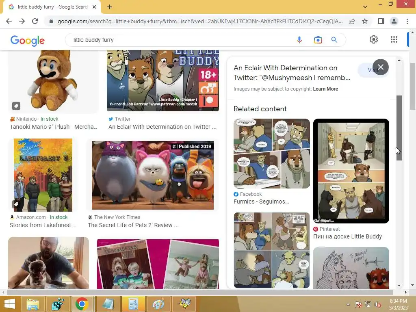Open the Pinterest locker room comic
The height and width of the screenshot is (312, 416).
coord(351,171)
